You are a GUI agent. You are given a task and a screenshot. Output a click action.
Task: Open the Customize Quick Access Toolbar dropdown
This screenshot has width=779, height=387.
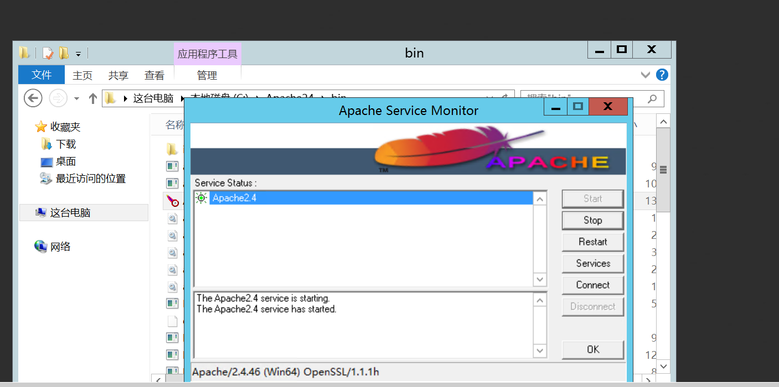coord(78,54)
